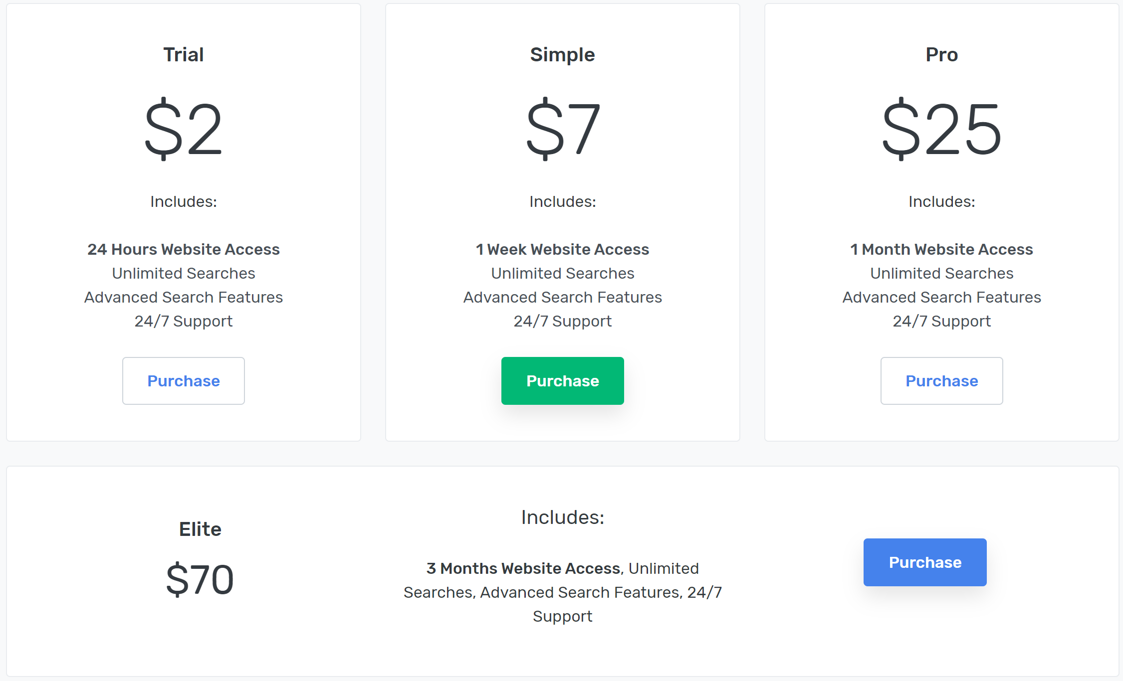Click the Elite plan heading
The height and width of the screenshot is (681, 1123).
coord(200,529)
